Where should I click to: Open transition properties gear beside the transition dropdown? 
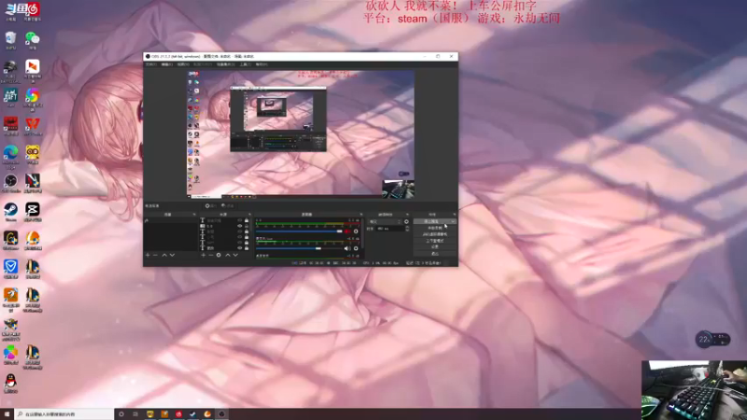pos(406,221)
